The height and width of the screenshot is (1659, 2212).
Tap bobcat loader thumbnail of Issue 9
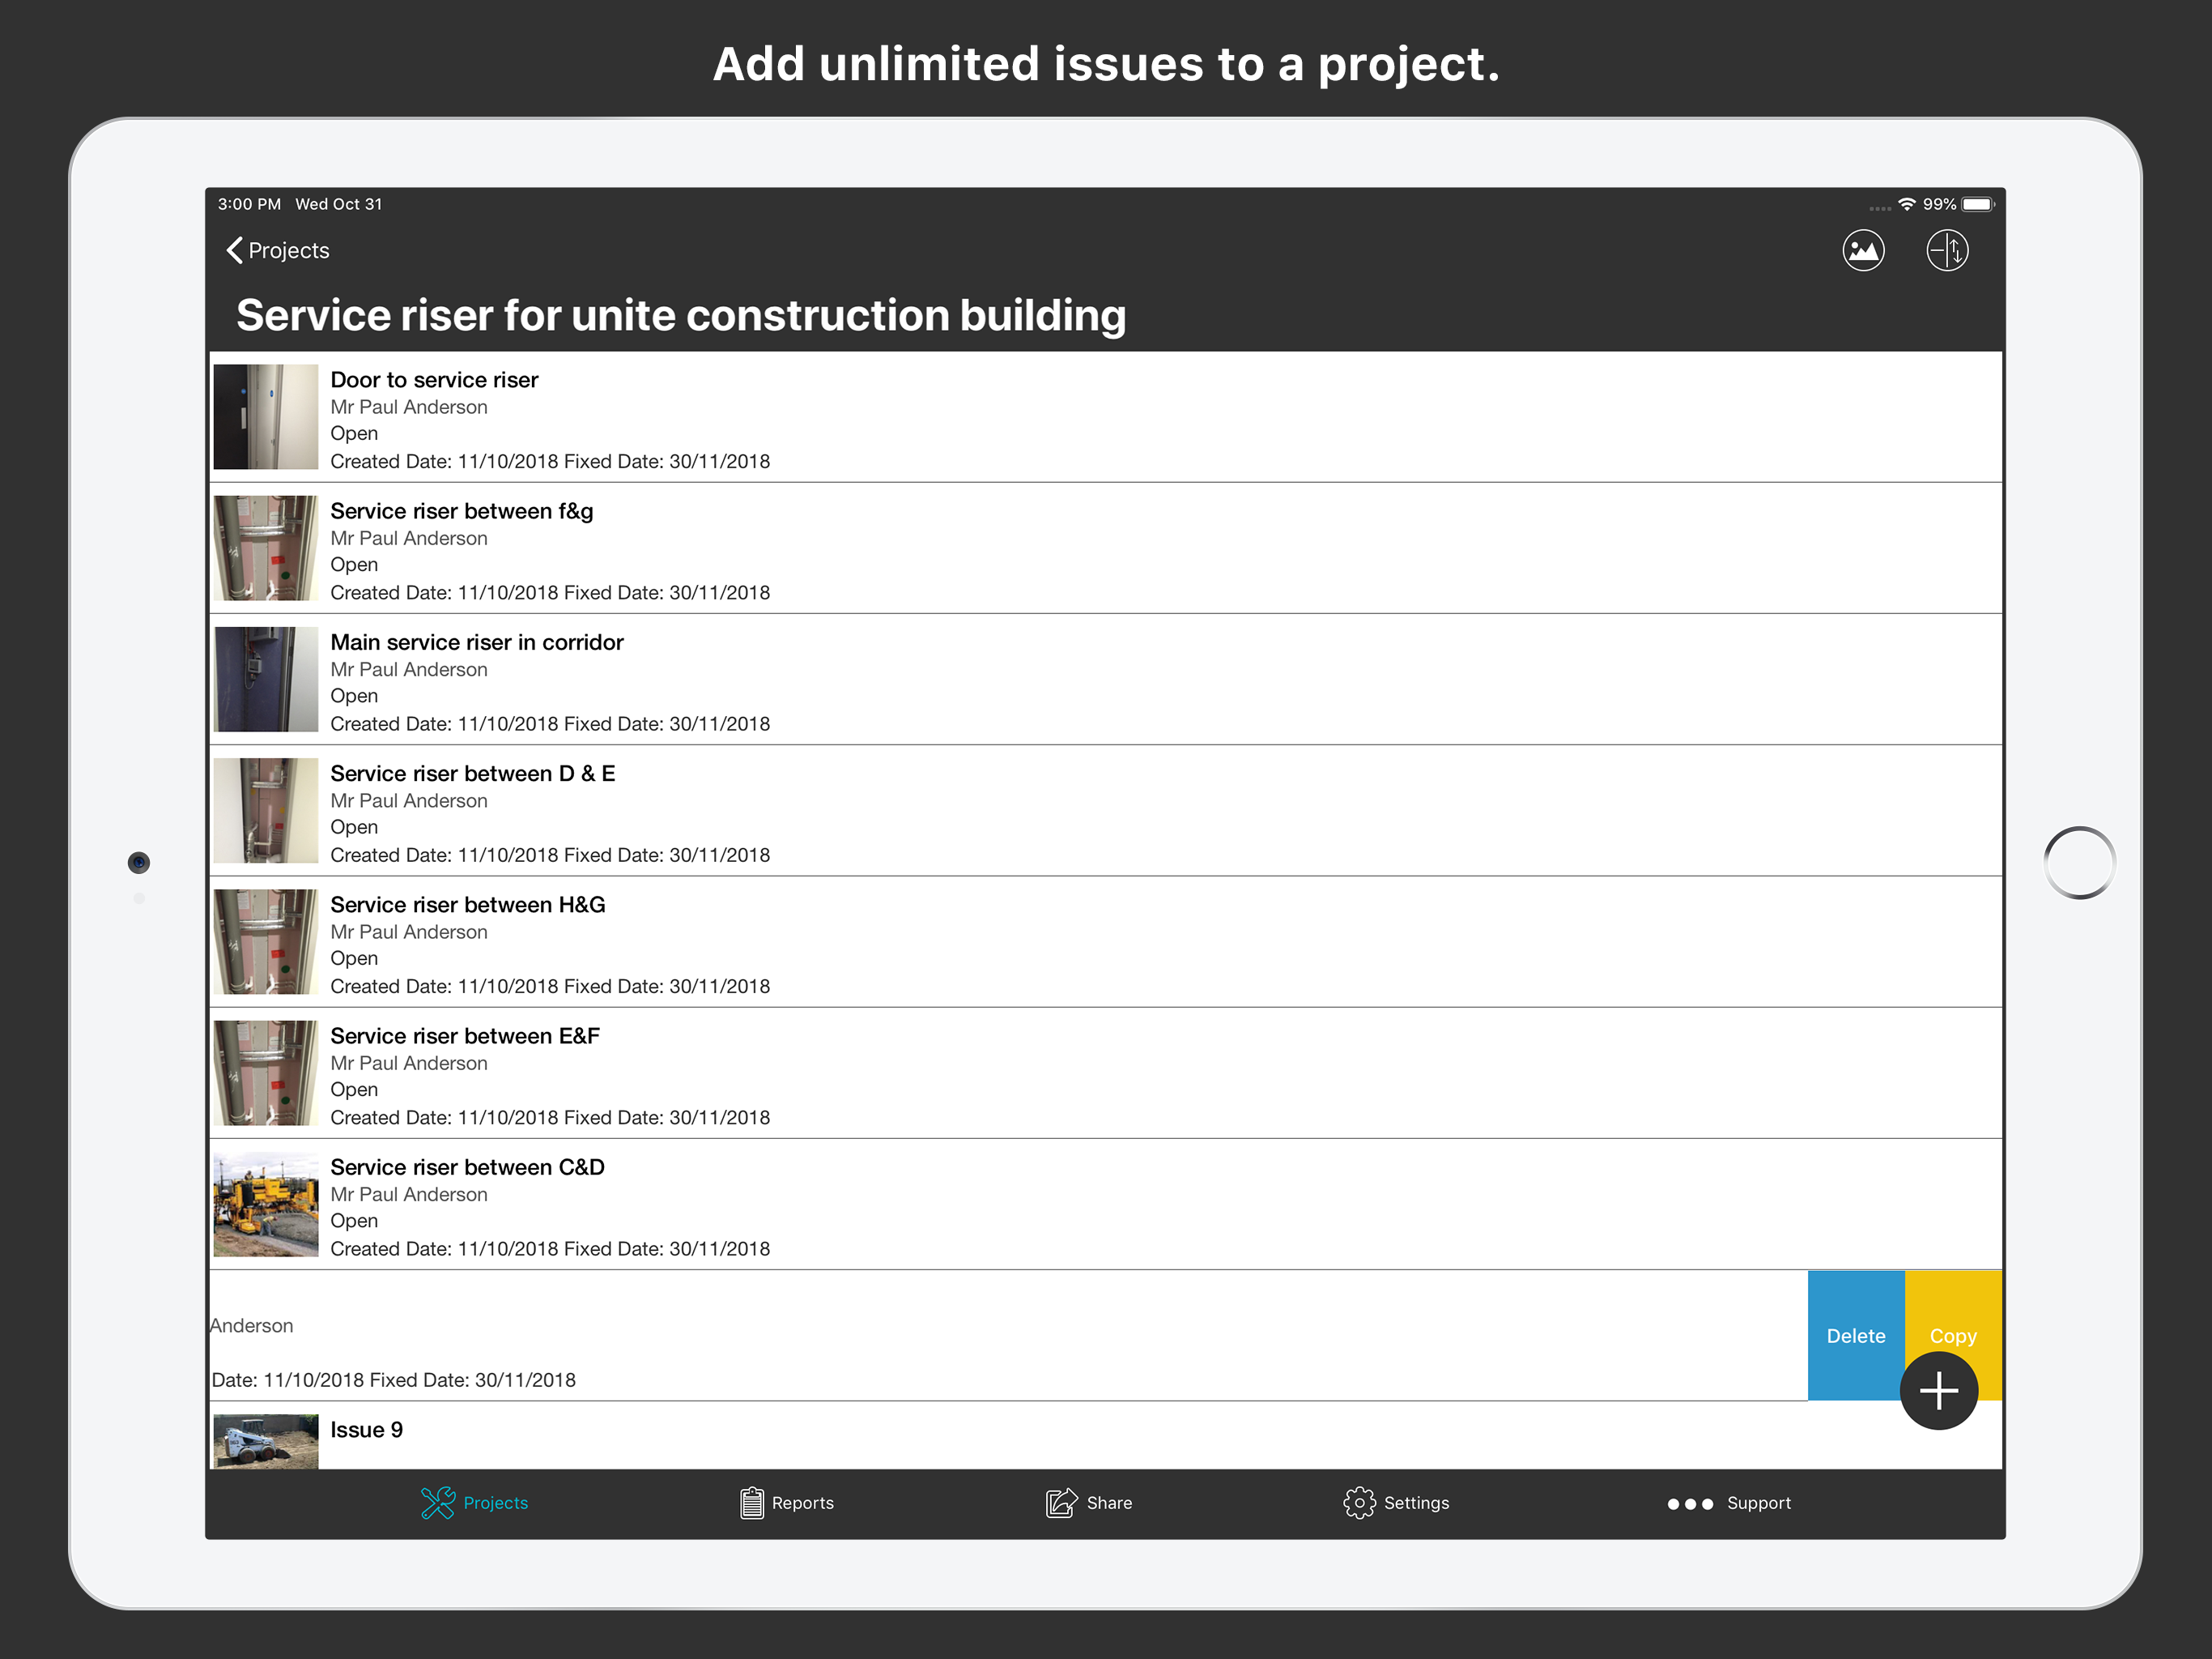pos(265,1439)
